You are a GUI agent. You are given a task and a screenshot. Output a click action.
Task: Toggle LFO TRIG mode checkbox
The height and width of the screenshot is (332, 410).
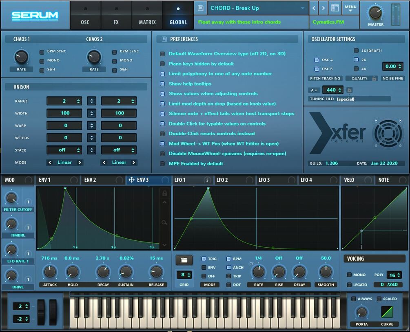pyautogui.click(x=204, y=259)
